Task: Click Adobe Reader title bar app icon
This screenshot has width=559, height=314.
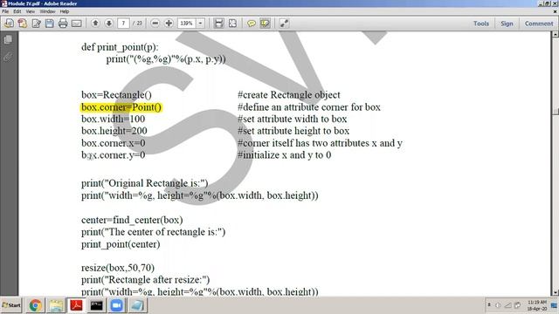Action: click(3, 3)
